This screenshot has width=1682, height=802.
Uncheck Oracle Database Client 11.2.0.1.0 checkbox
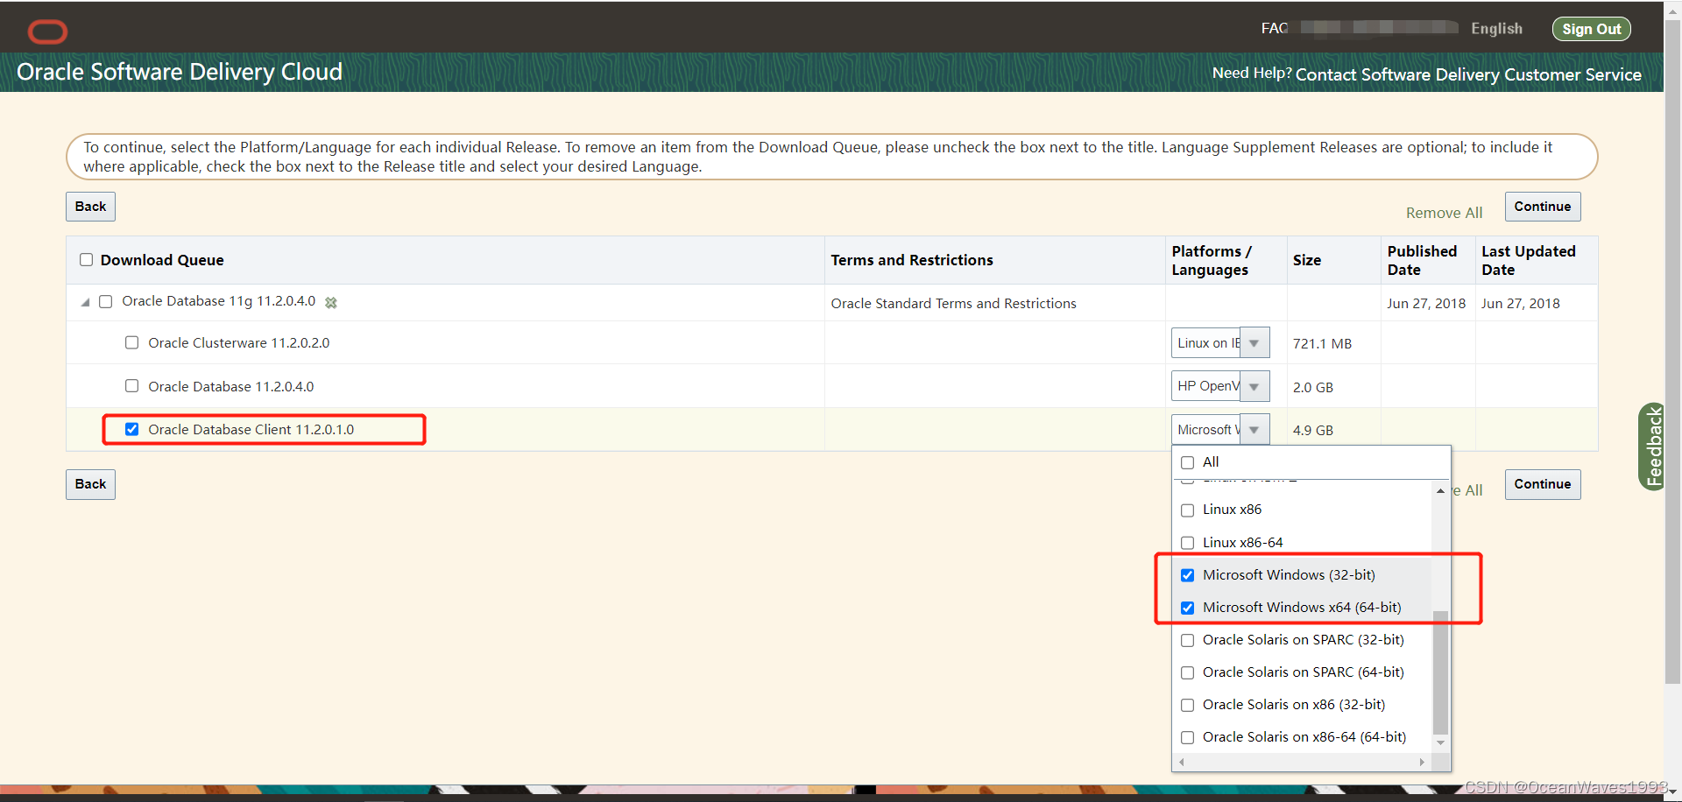pyautogui.click(x=131, y=429)
